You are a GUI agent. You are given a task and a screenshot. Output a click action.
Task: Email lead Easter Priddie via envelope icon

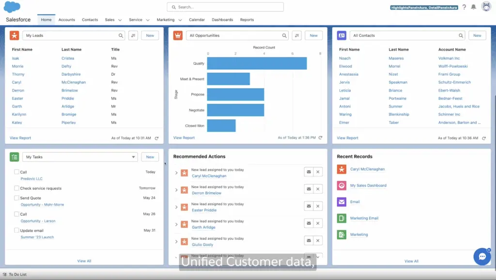(x=309, y=206)
